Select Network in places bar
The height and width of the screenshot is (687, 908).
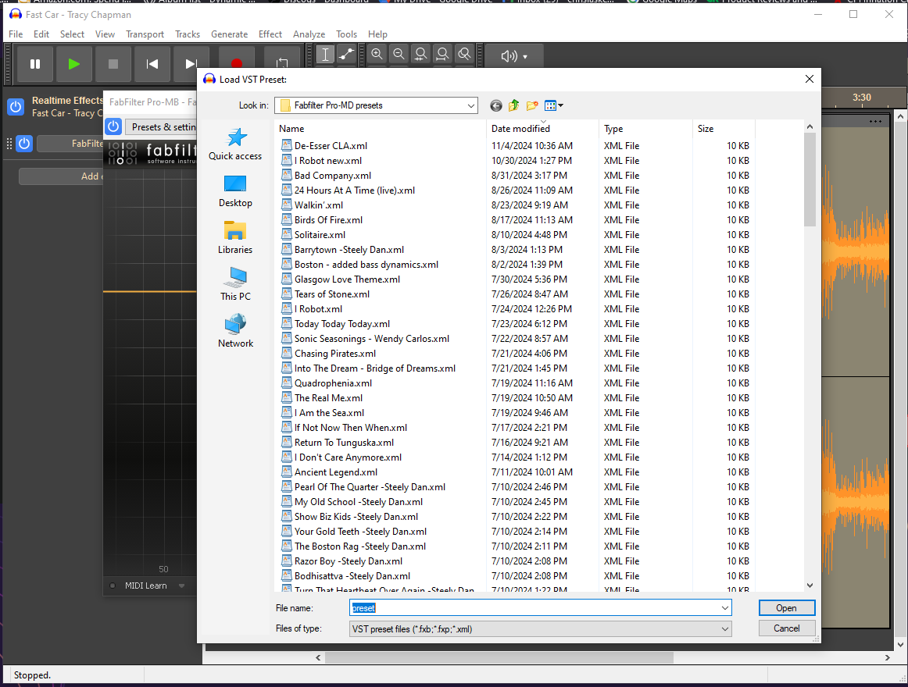coord(235,331)
